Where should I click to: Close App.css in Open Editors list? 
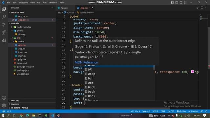[x=13, y=20]
